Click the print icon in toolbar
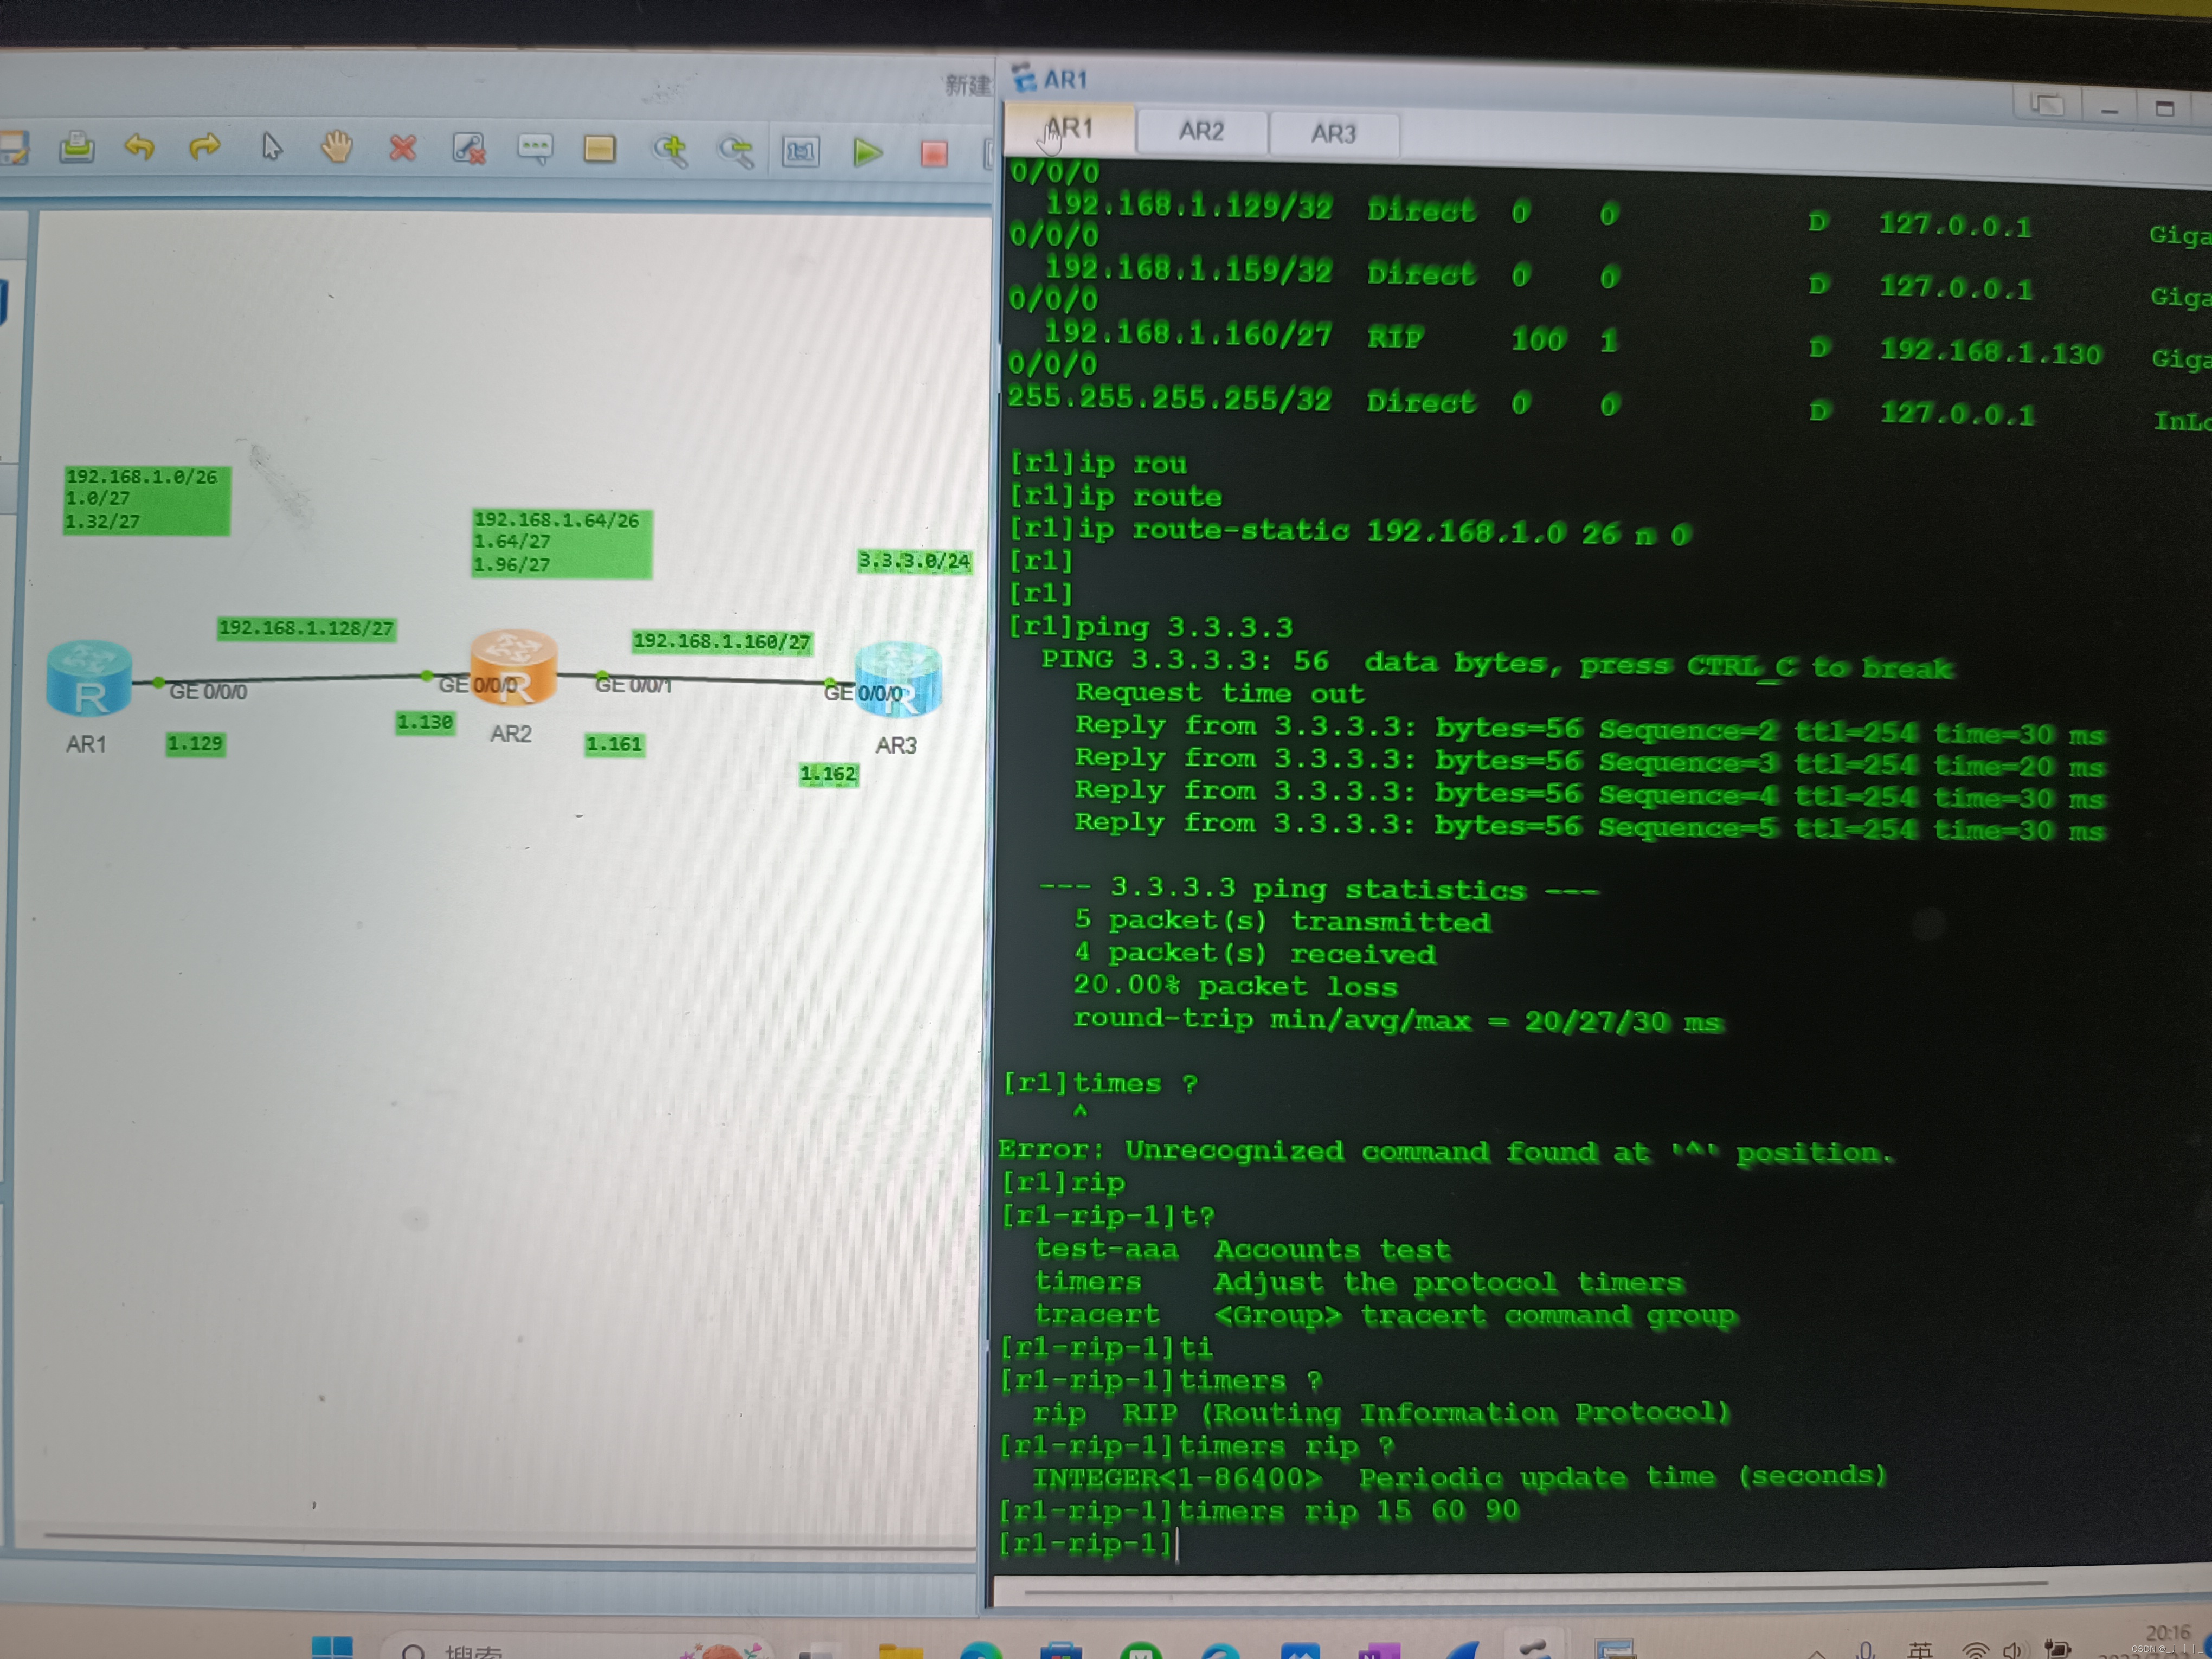 pyautogui.click(x=76, y=148)
